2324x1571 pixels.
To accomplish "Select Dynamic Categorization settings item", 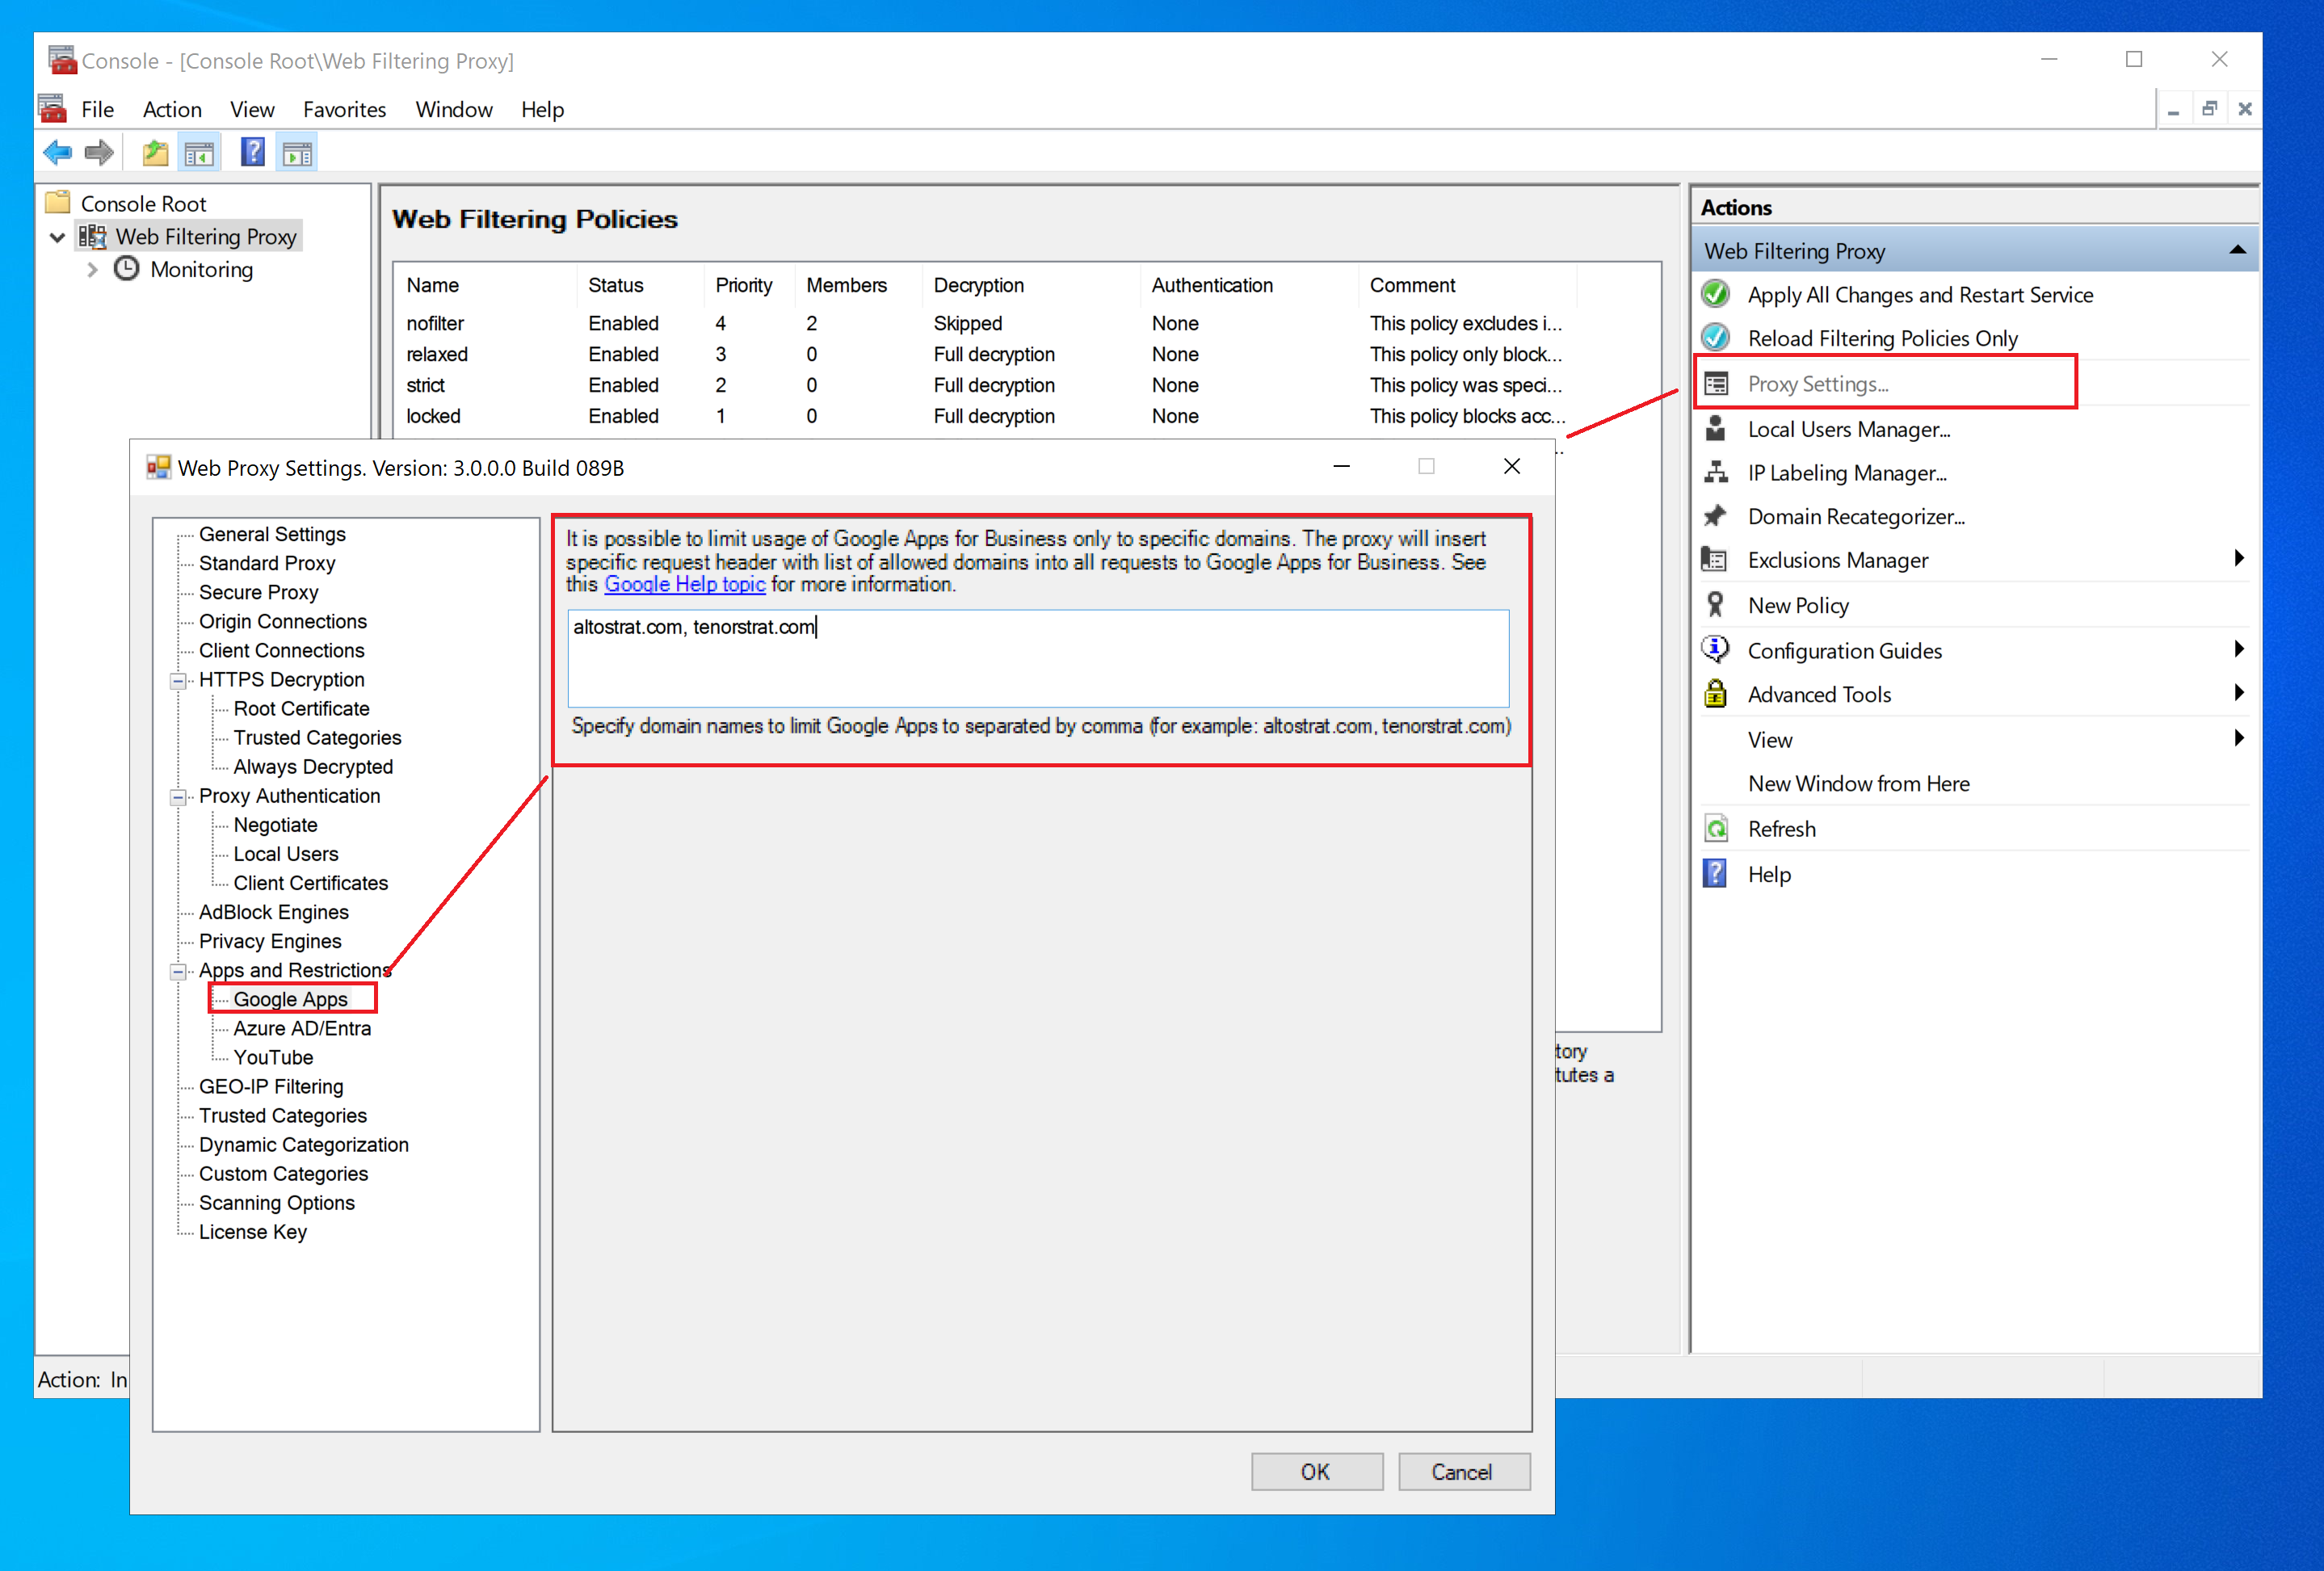I will click(x=303, y=1145).
